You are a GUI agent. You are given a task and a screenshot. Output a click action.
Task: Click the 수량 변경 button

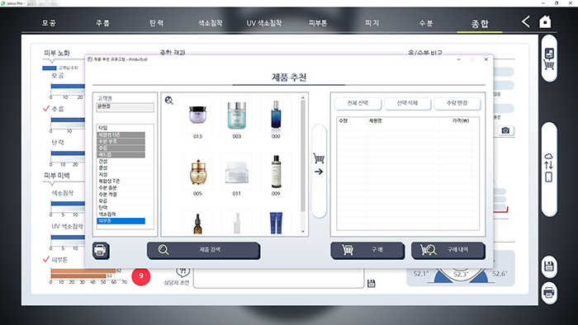(x=457, y=103)
